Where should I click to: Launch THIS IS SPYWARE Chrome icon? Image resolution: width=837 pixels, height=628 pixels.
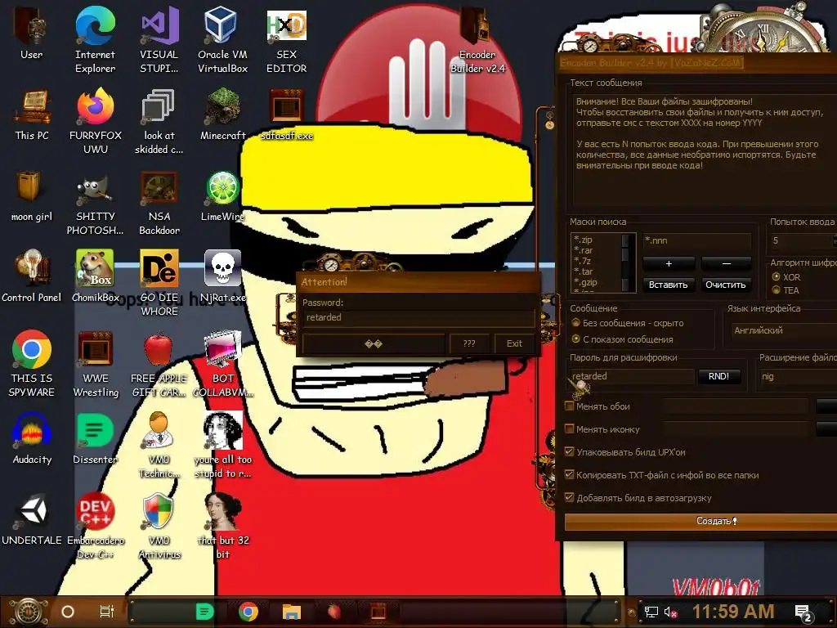coord(32,363)
